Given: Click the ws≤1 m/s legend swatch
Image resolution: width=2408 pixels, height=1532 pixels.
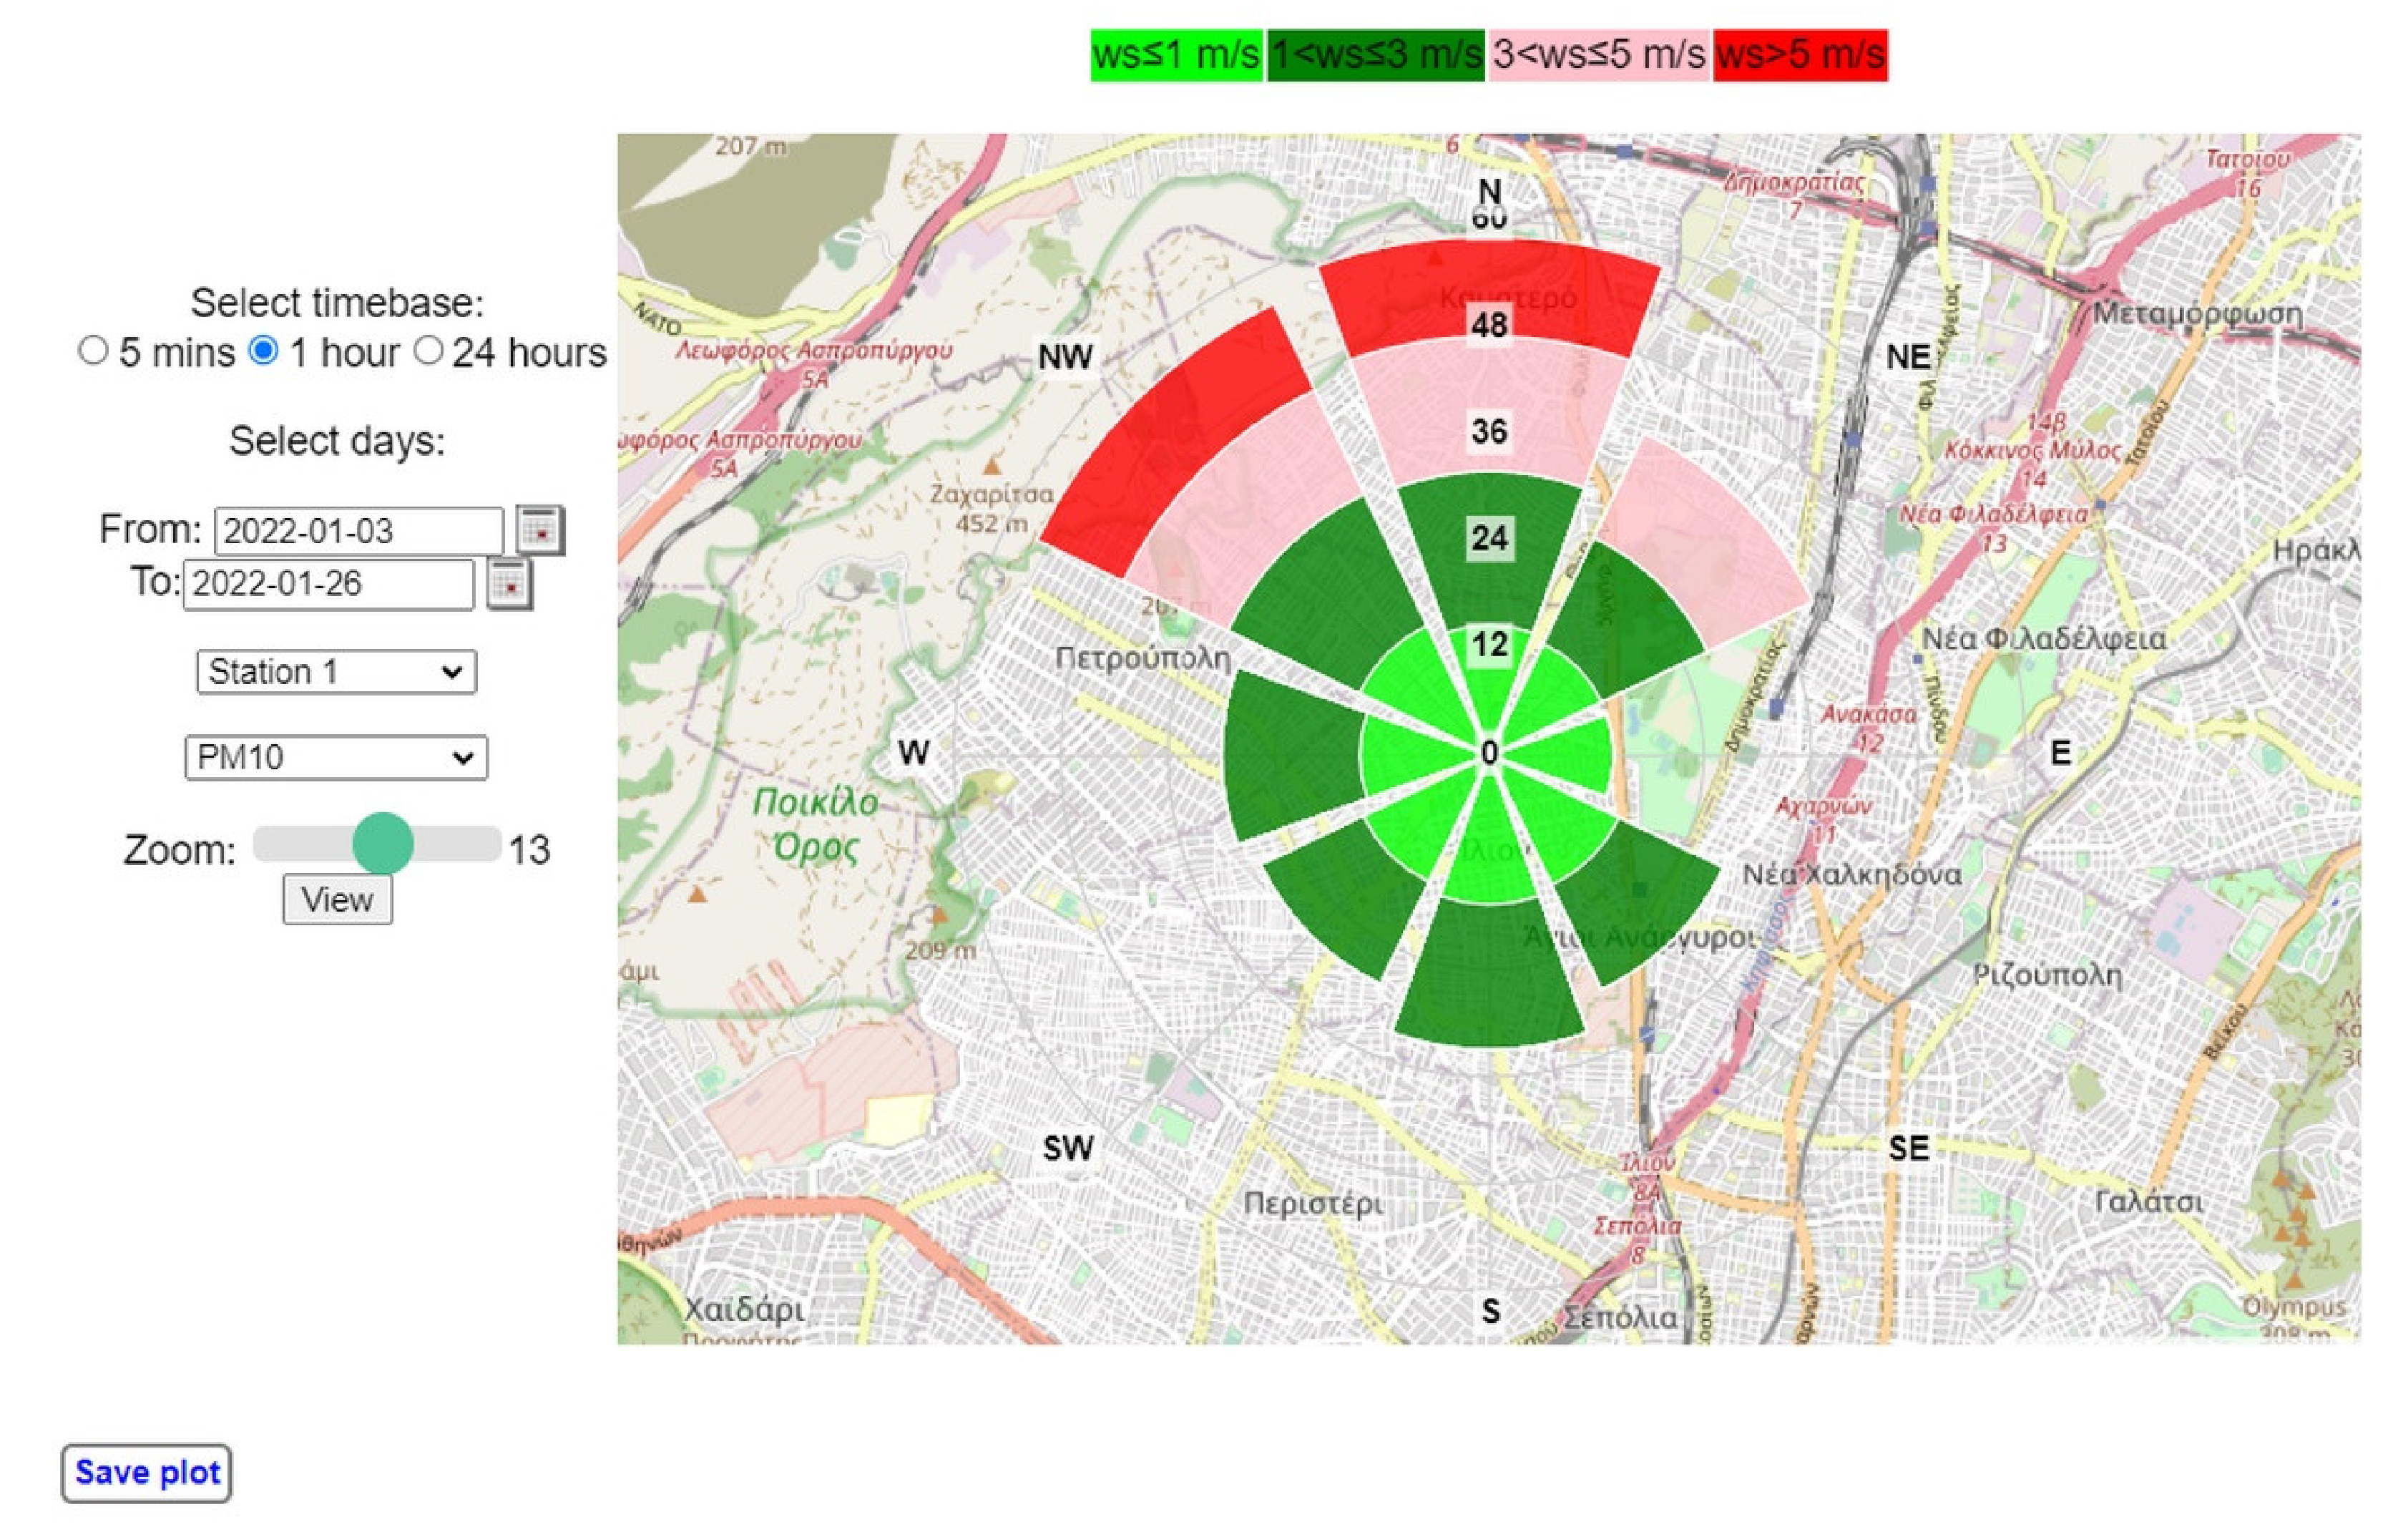Looking at the screenshot, I should coord(1176,55).
